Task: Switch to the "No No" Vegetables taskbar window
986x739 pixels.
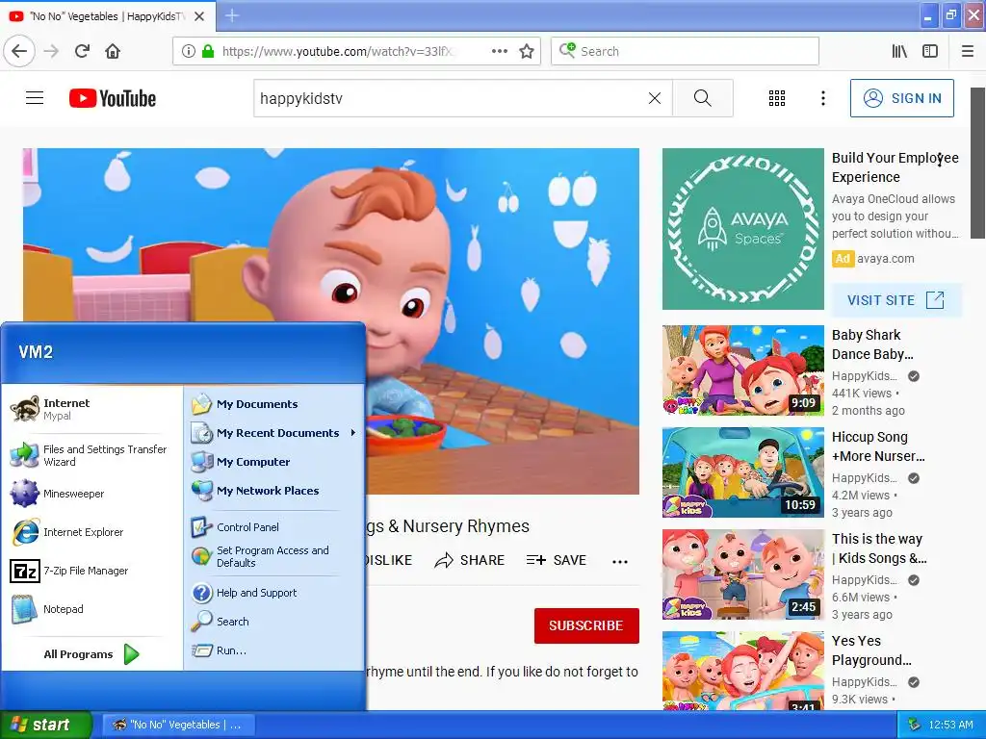Action: (x=177, y=725)
